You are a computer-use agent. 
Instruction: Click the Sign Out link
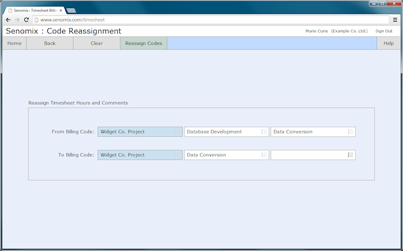coord(384,31)
